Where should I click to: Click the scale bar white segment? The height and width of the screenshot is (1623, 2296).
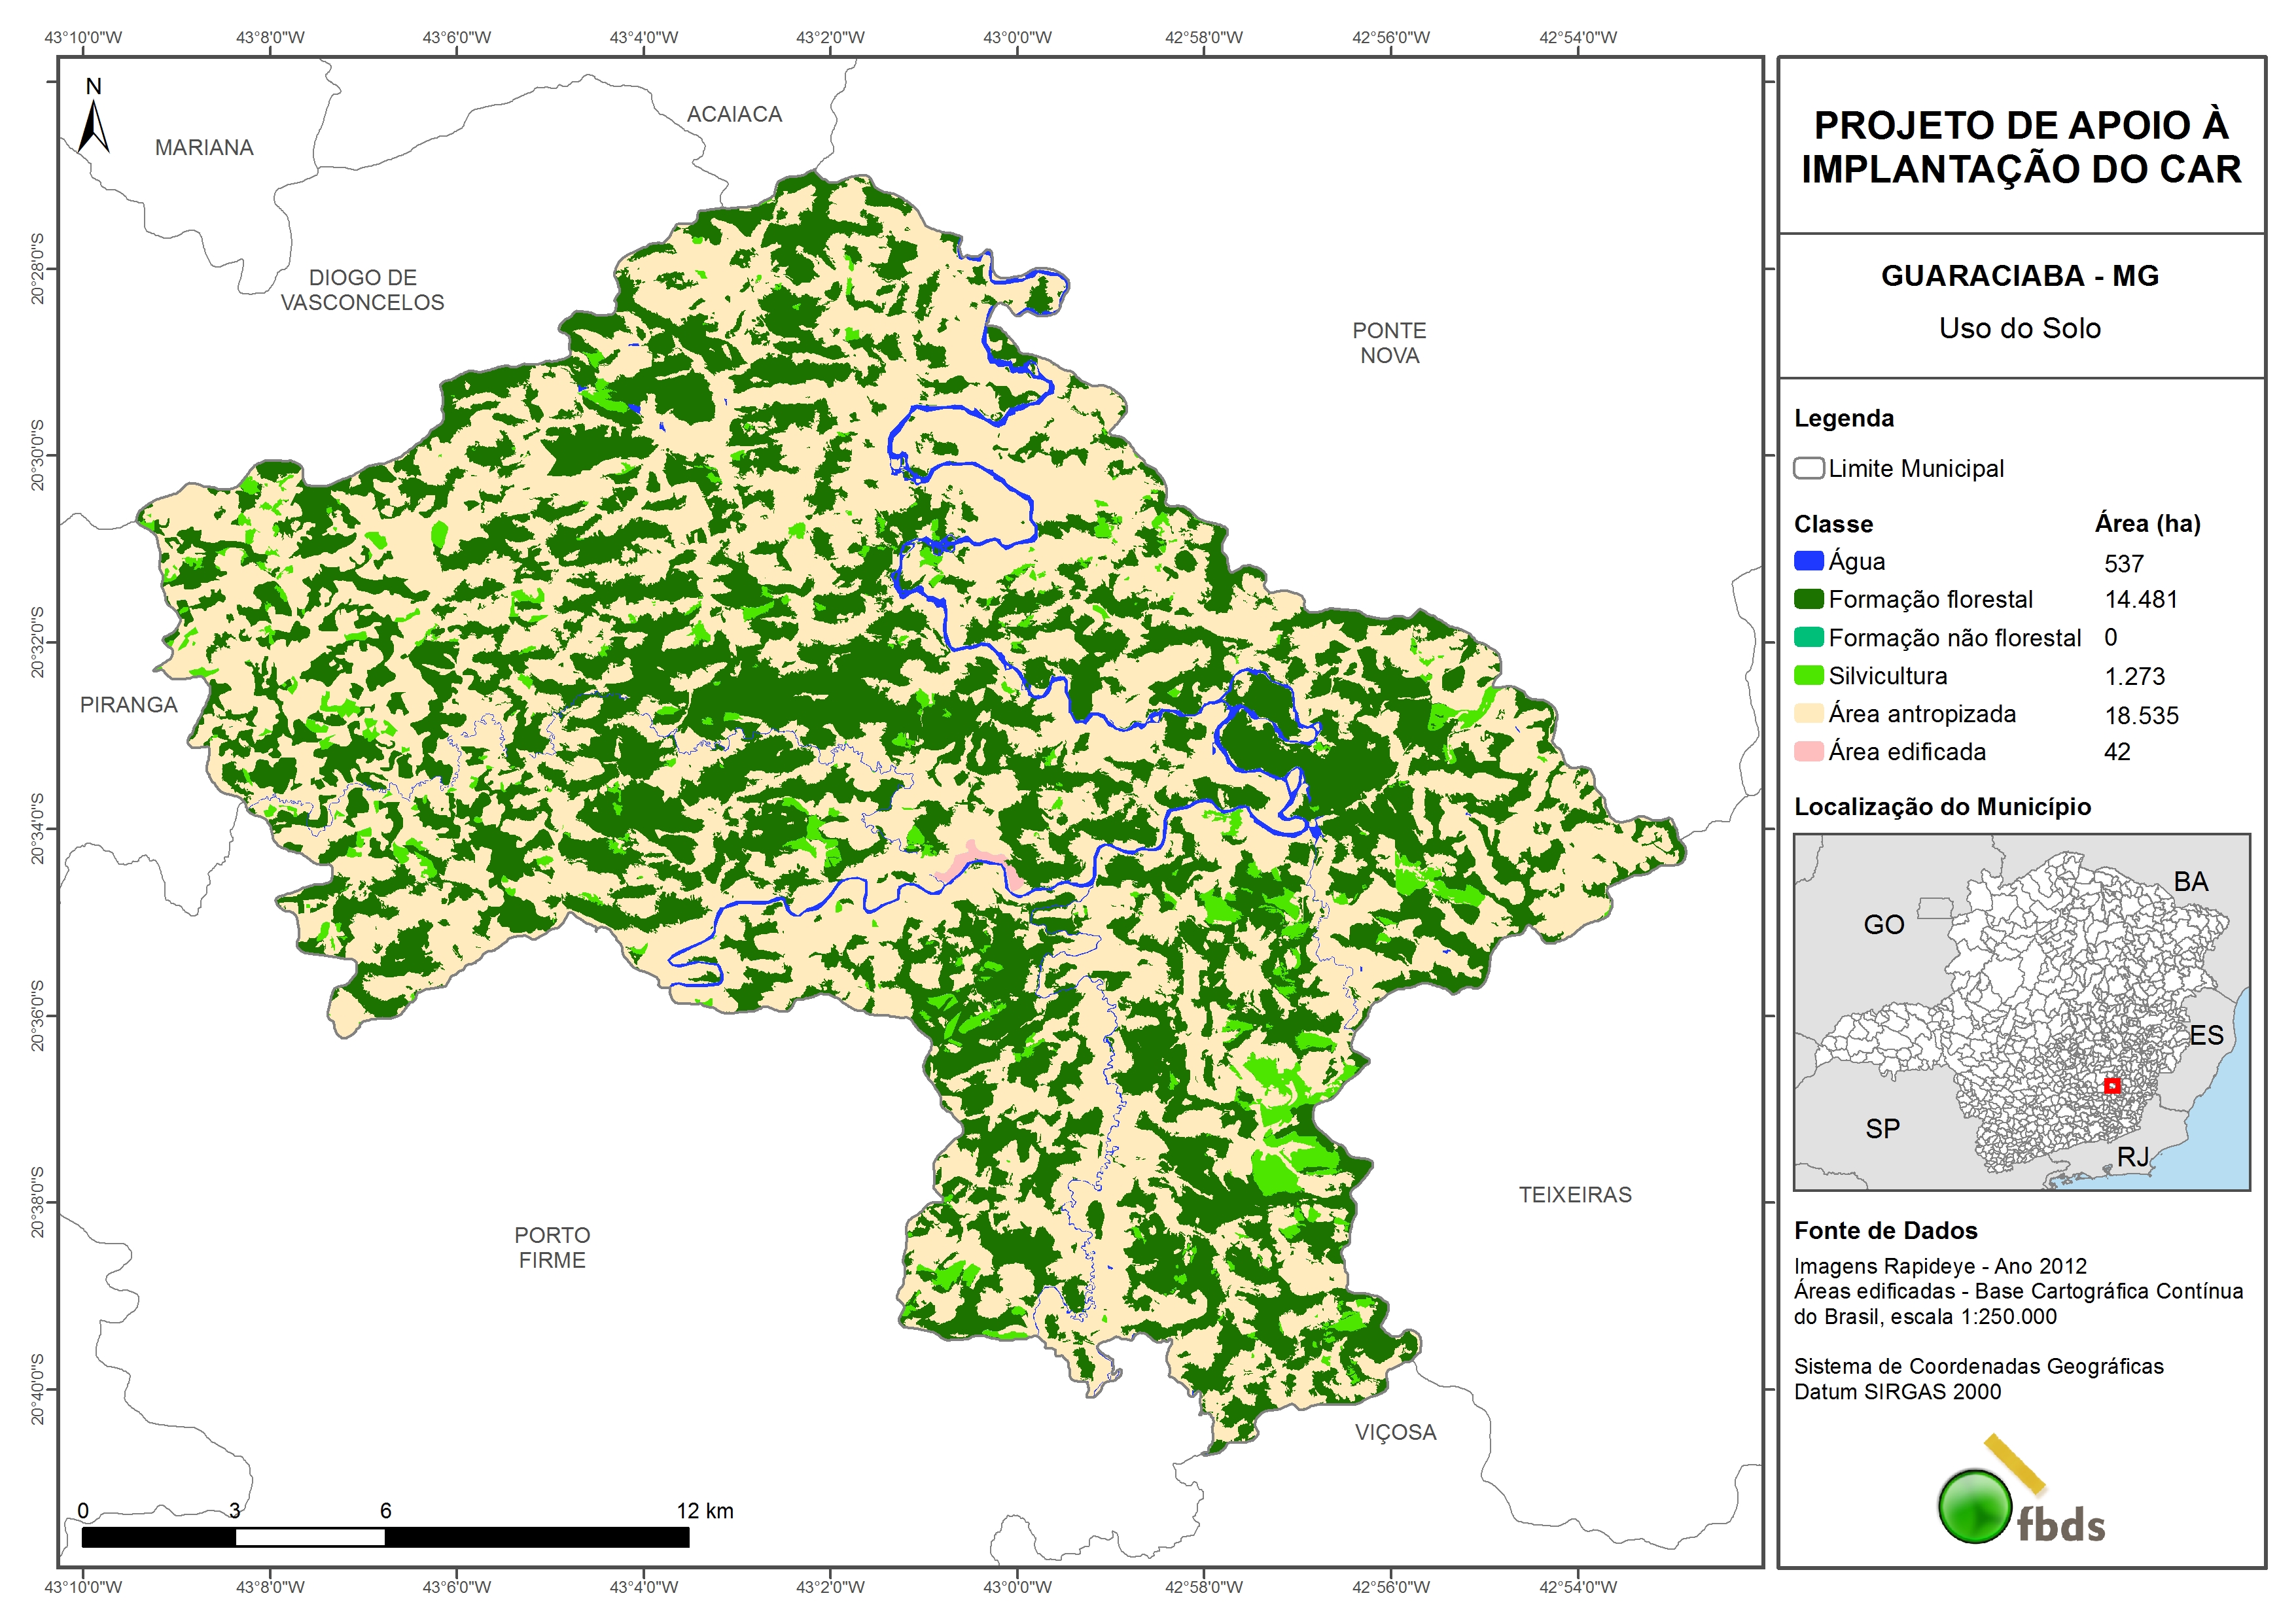coord(310,1537)
